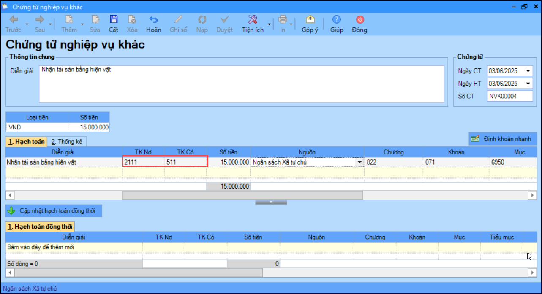The width and height of the screenshot is (542, 294).
Task: Select the VND currency cell
Action: pyautogui.click(x=37, y=127)
